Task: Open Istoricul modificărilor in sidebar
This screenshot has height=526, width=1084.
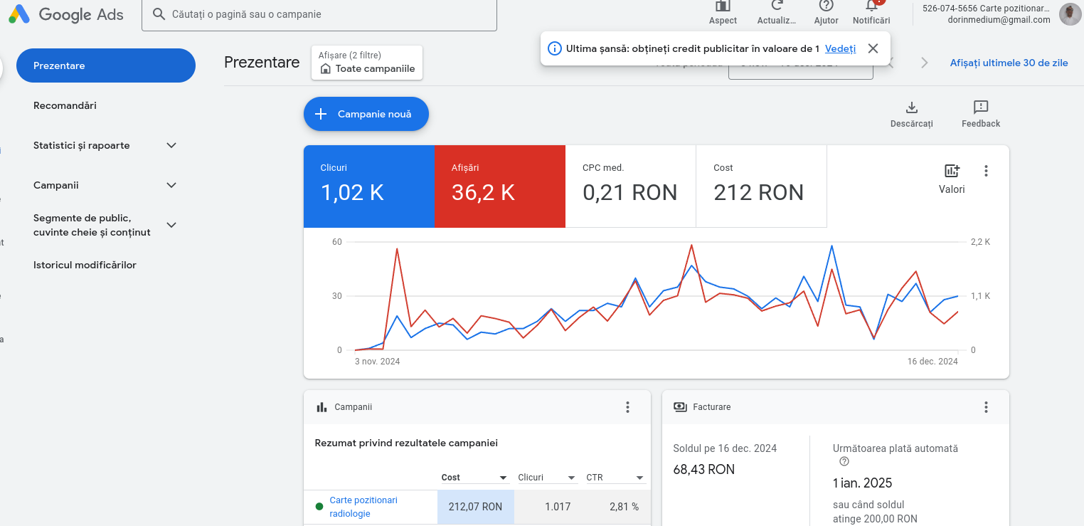Action: [x=85, y=265]
